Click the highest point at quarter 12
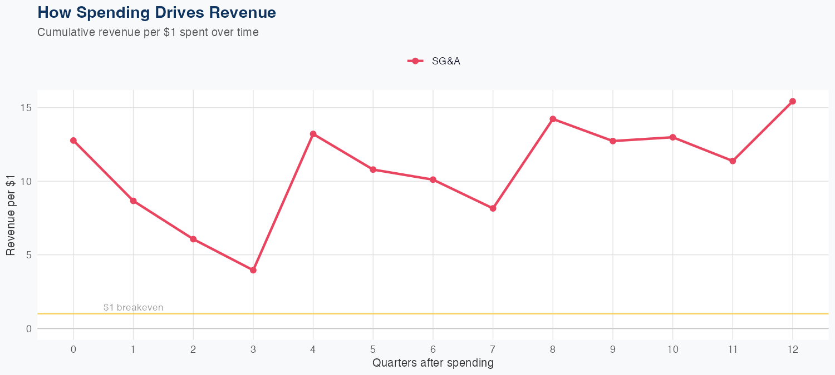The image size is (835, 375). click(793, 101)
